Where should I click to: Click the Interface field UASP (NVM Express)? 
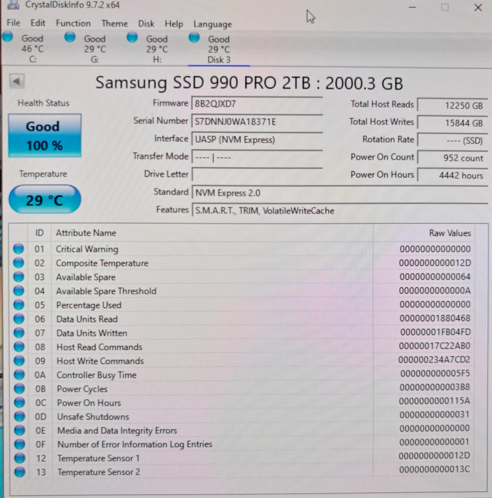click(x=257, y=139)
